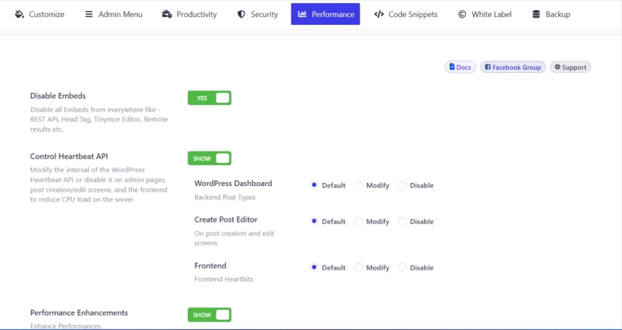Image resolution: width=622 pixels, height=330 pixels.
Task: Open the Security tab
Action: point(258,15)
